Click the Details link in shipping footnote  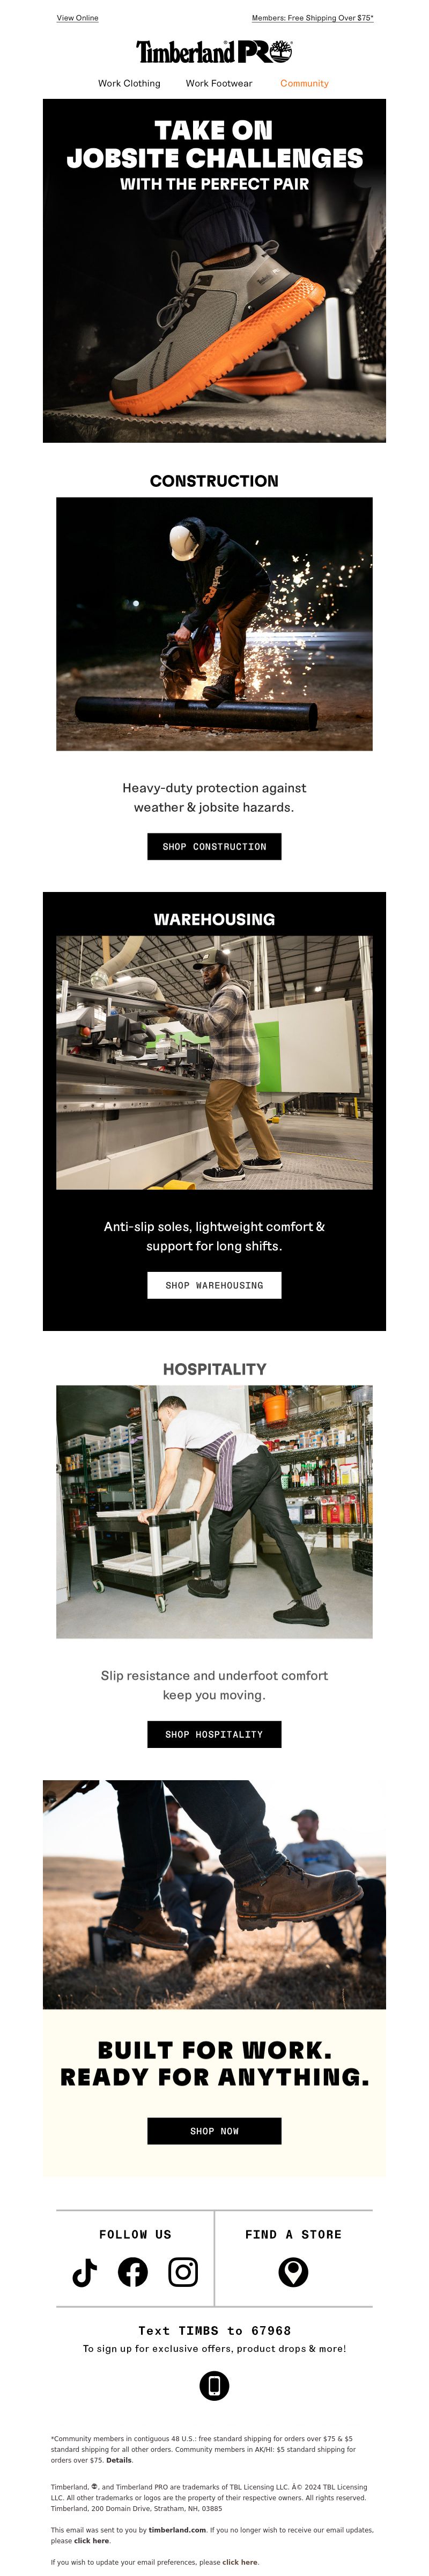[119, 2461]
